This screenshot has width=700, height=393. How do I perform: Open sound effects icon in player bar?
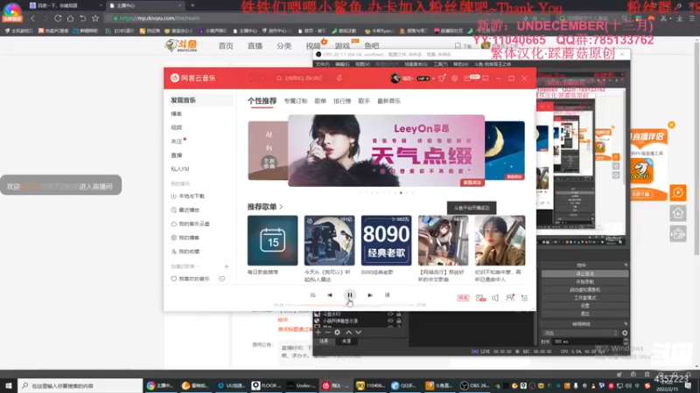(480, 298)
